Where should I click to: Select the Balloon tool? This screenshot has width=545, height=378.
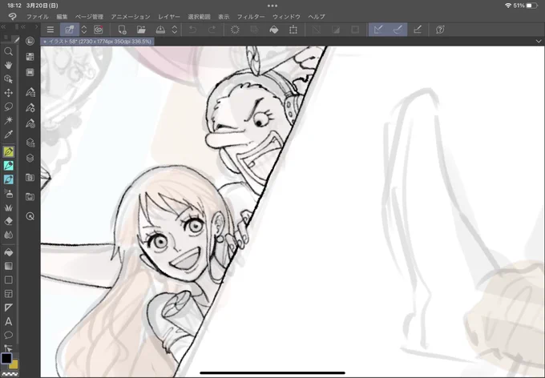(x=8, y=335)
